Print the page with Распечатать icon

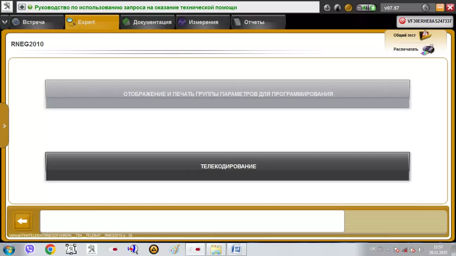pyautogui.click(x=427, y=50)
